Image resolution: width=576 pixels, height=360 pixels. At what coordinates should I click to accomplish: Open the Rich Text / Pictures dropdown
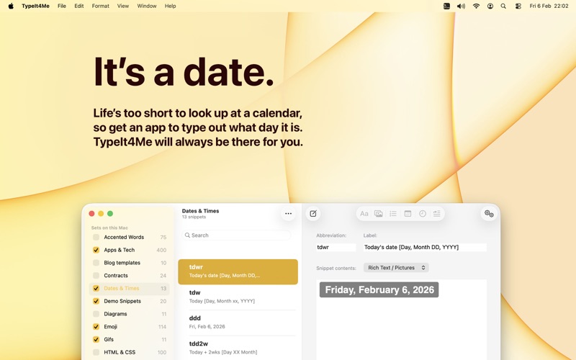[396, 268]
